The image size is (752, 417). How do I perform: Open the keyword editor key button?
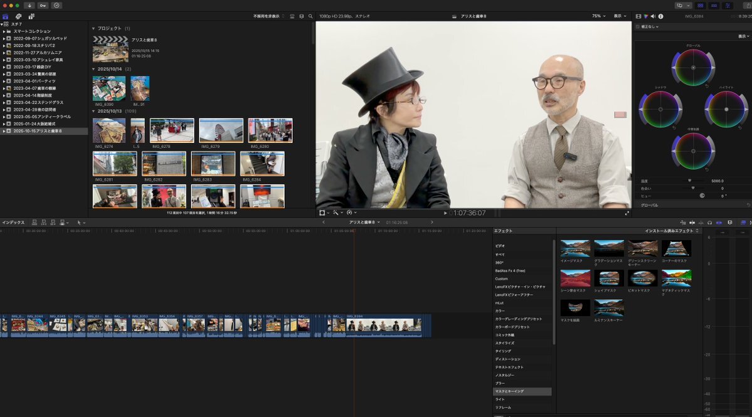(43, 5)
